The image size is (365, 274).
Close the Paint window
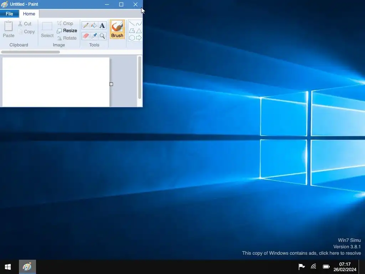coord(135,4)
